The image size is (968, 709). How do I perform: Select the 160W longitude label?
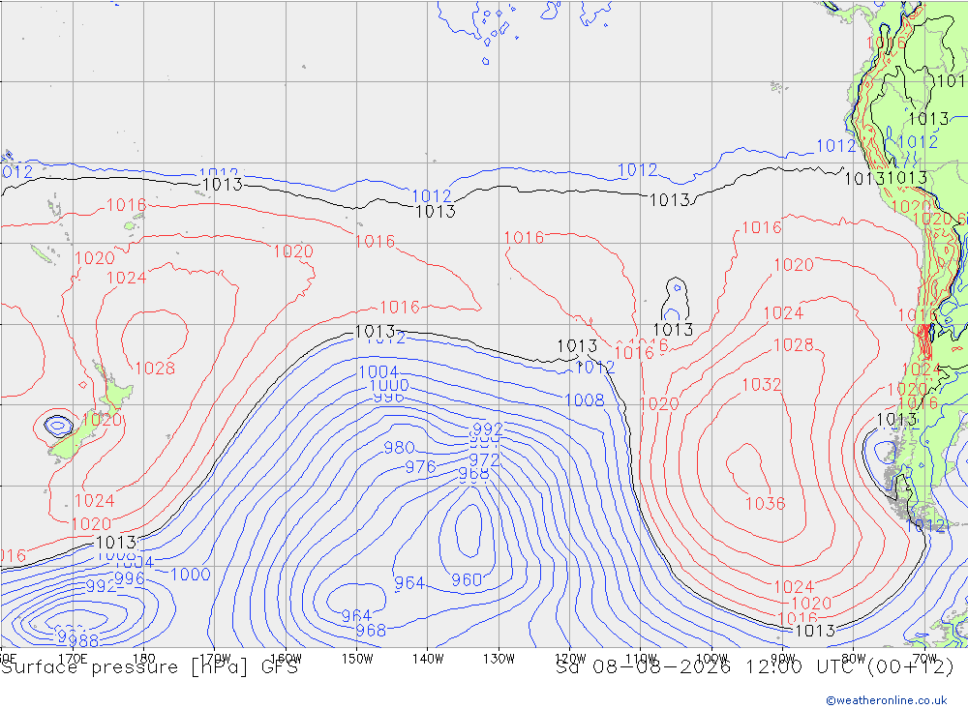[286, 659]
